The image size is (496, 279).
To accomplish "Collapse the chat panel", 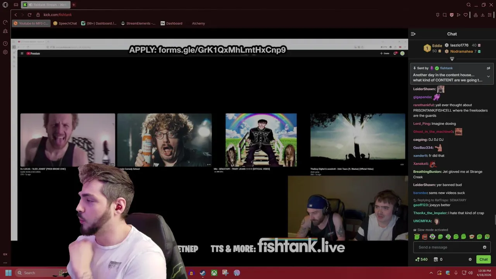I will click(x=413, y=34).
